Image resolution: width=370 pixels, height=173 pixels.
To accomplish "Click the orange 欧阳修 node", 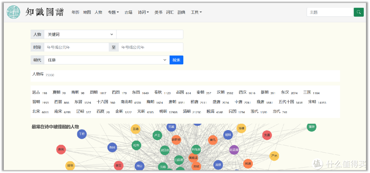I will (176, 140).
